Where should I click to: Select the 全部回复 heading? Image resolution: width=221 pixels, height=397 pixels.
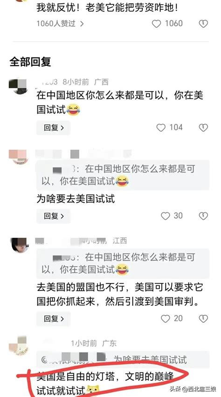click(30, 62)
